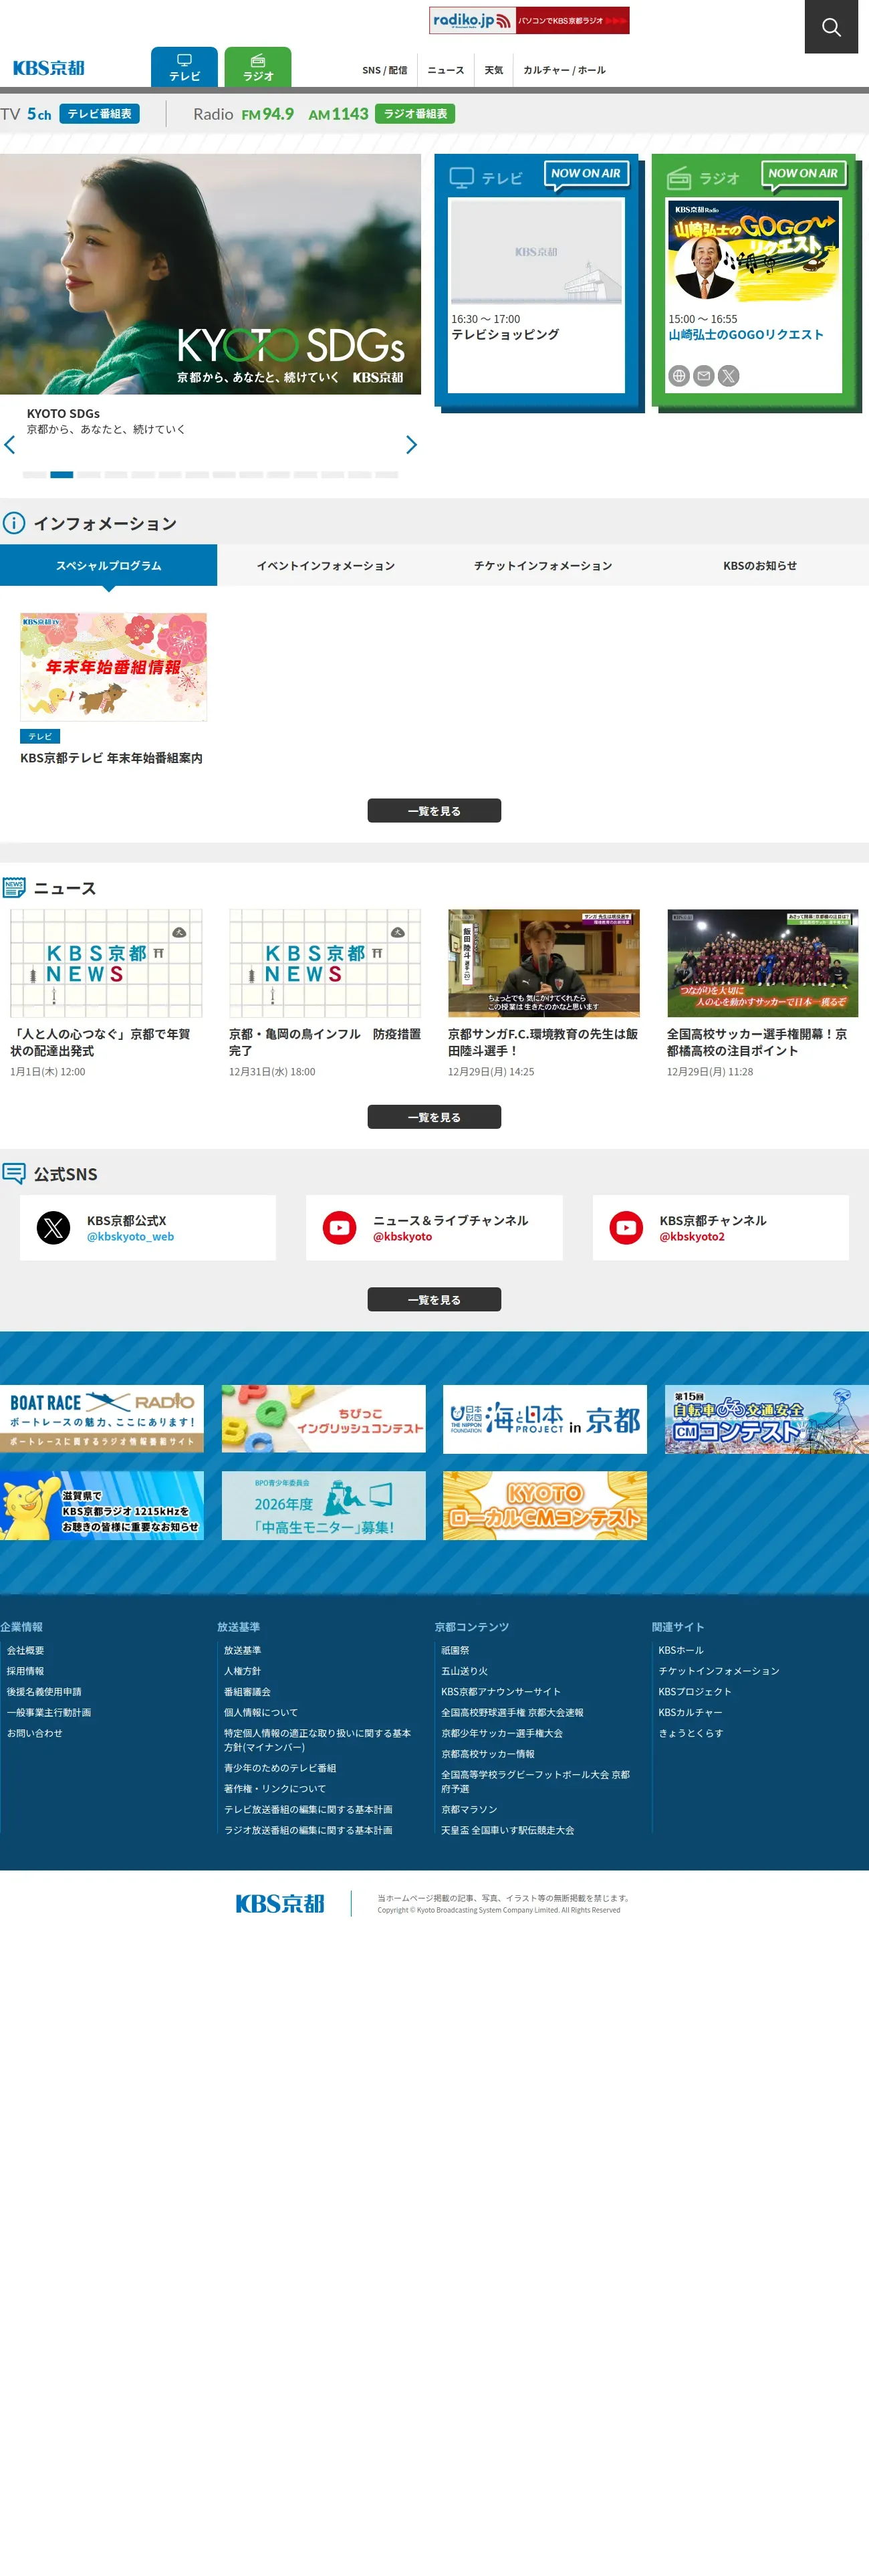
Task: Open 自転車交通安全CMコンテスト banner
Action: tap(767, 1419)
